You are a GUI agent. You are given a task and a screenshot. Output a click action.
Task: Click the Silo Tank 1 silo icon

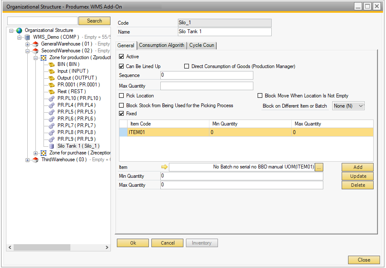(52, 146)
